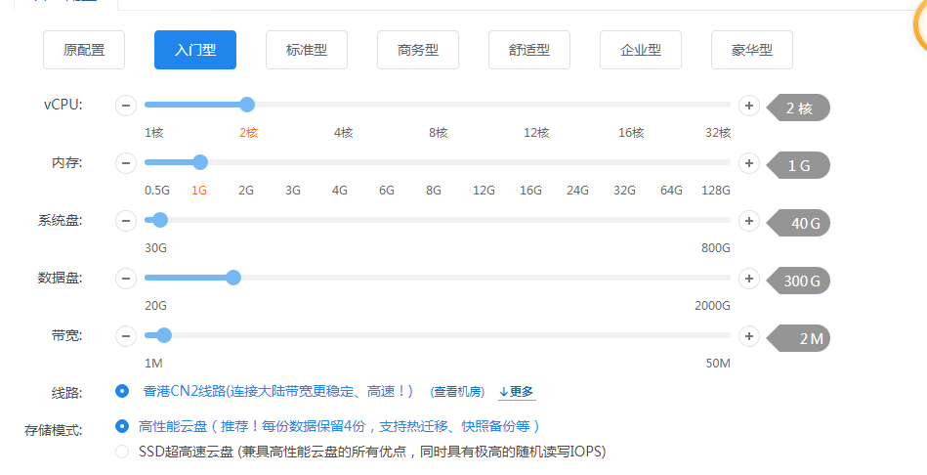Increase 带宽 using the plus icon
Viewport: 927px width, 475px height.
coord(749,336)
